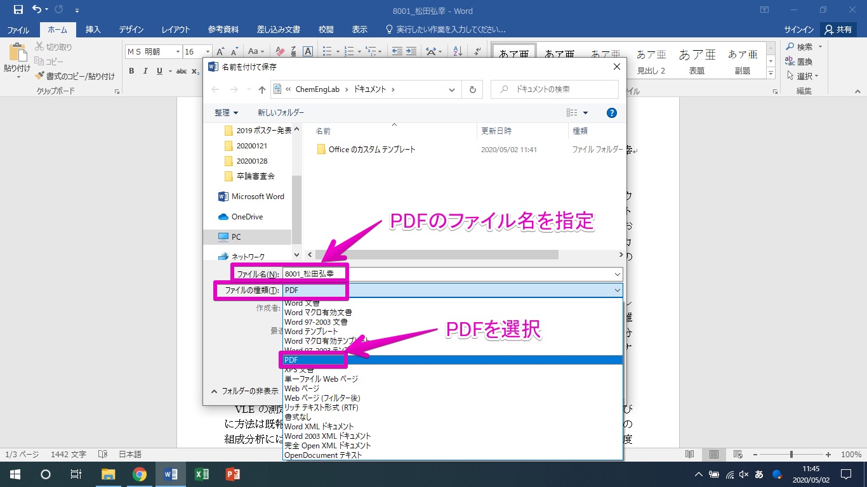The image size is (867, 487).
Task: Open the ファイル (File) tab
Action: [x=18, y=29]
